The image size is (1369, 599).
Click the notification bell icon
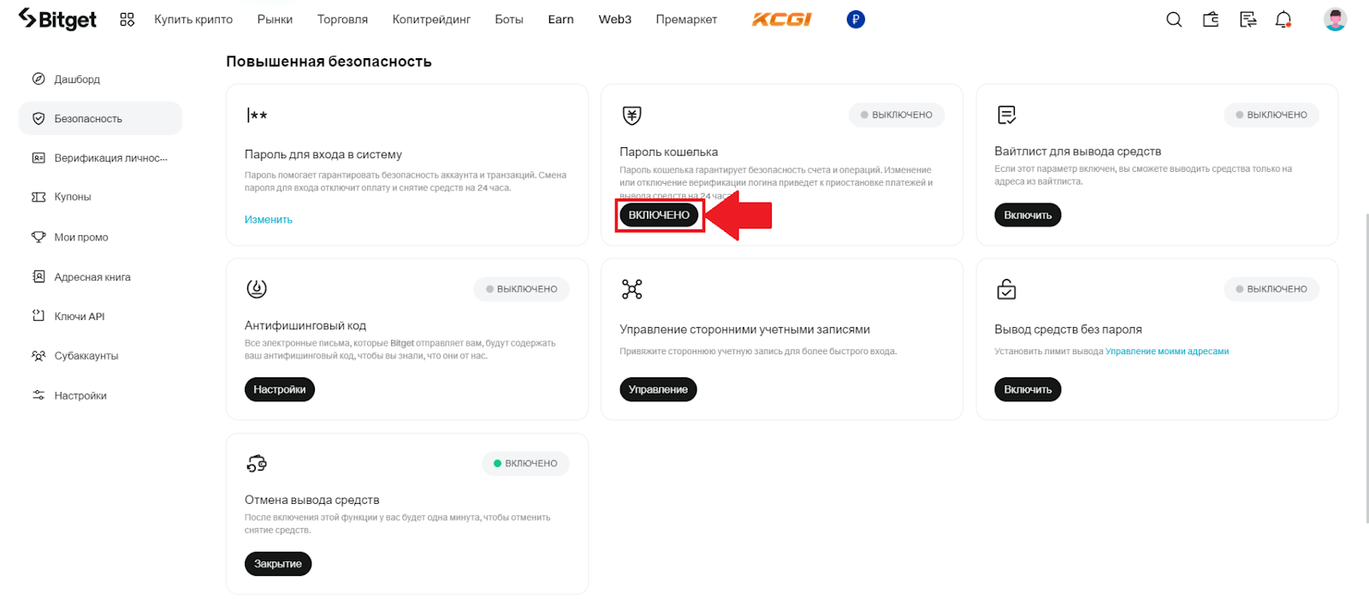tap(1283, 20)
